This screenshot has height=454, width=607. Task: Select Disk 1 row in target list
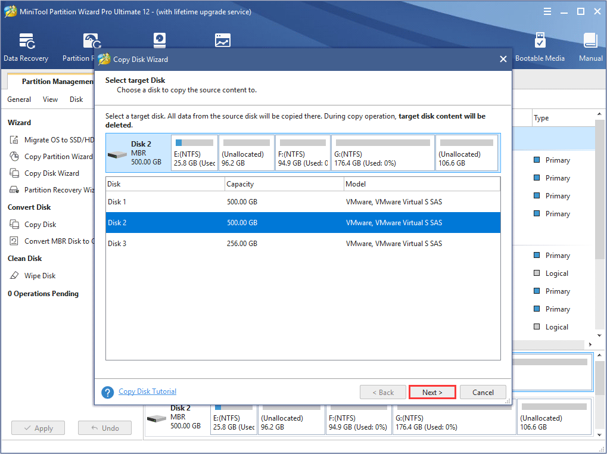(x=303, y=201)
